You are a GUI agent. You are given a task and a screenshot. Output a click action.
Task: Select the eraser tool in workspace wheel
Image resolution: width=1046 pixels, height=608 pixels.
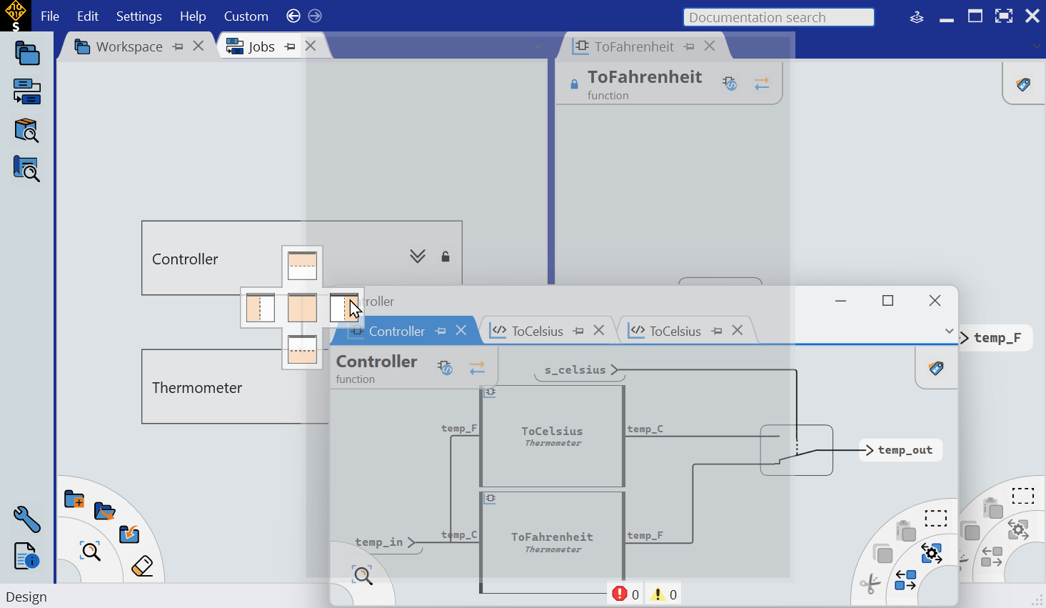[143, 566]
